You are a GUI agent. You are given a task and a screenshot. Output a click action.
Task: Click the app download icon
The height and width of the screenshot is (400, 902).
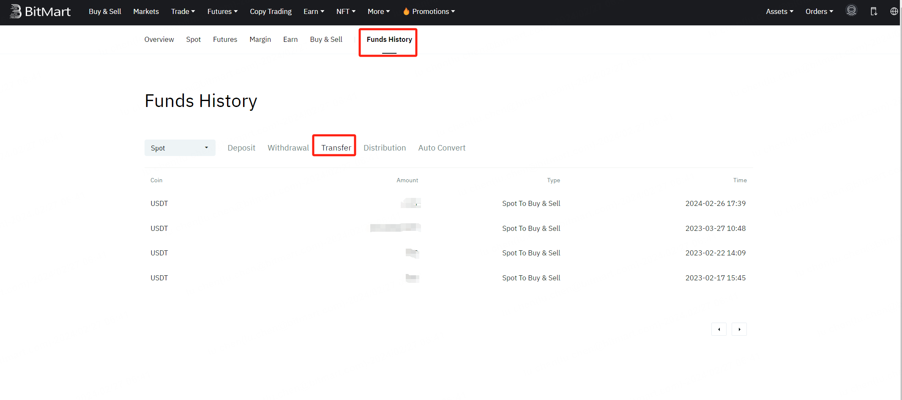click(873, 11)
